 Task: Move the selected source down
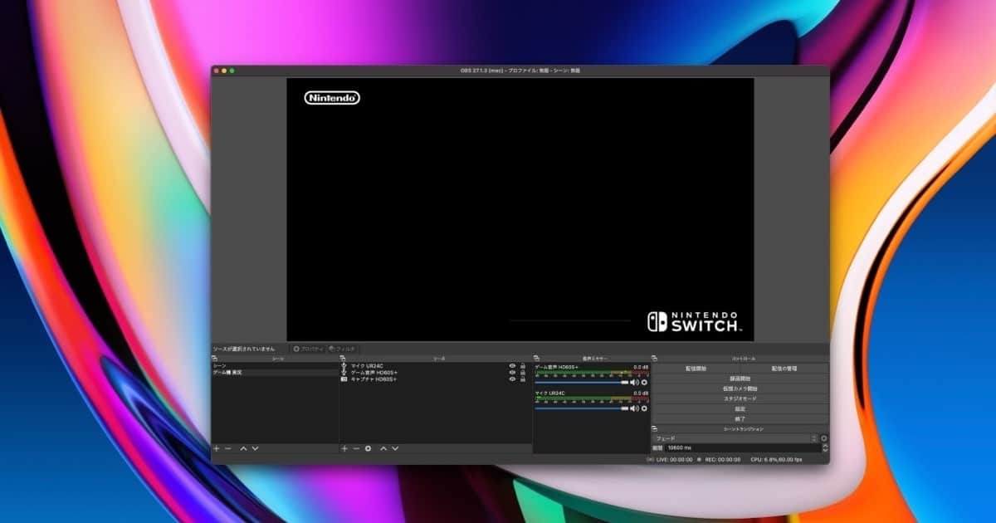point(395,448)
